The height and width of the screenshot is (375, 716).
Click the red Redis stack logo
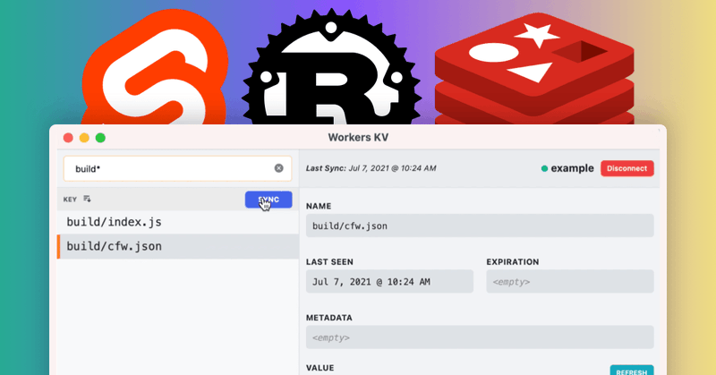(x=534, y=69)
